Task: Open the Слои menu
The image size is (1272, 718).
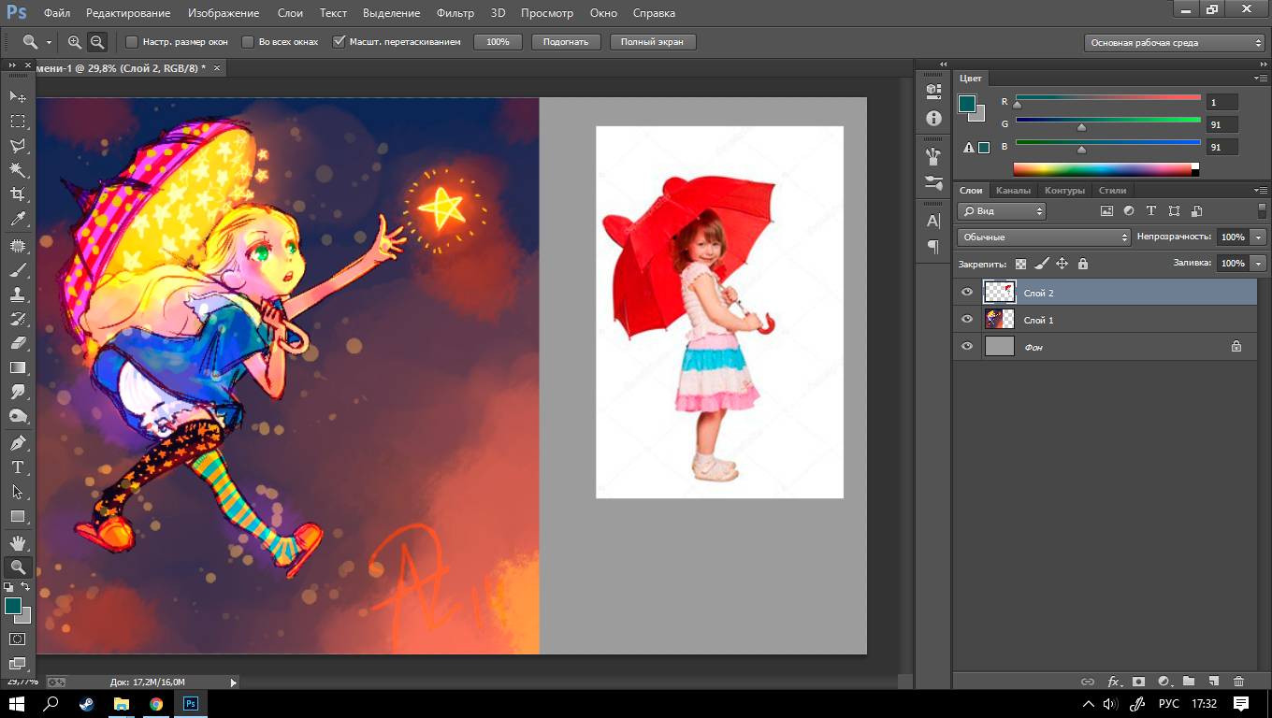Action: coord(290,13)
